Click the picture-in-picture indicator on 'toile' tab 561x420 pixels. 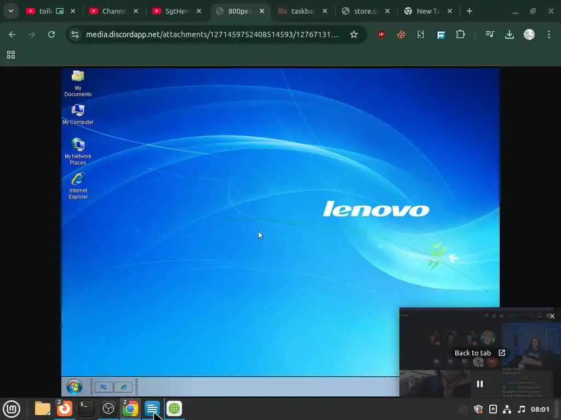coord(60,11)
